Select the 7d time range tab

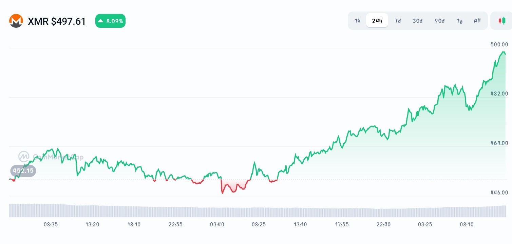coord(398,21)
